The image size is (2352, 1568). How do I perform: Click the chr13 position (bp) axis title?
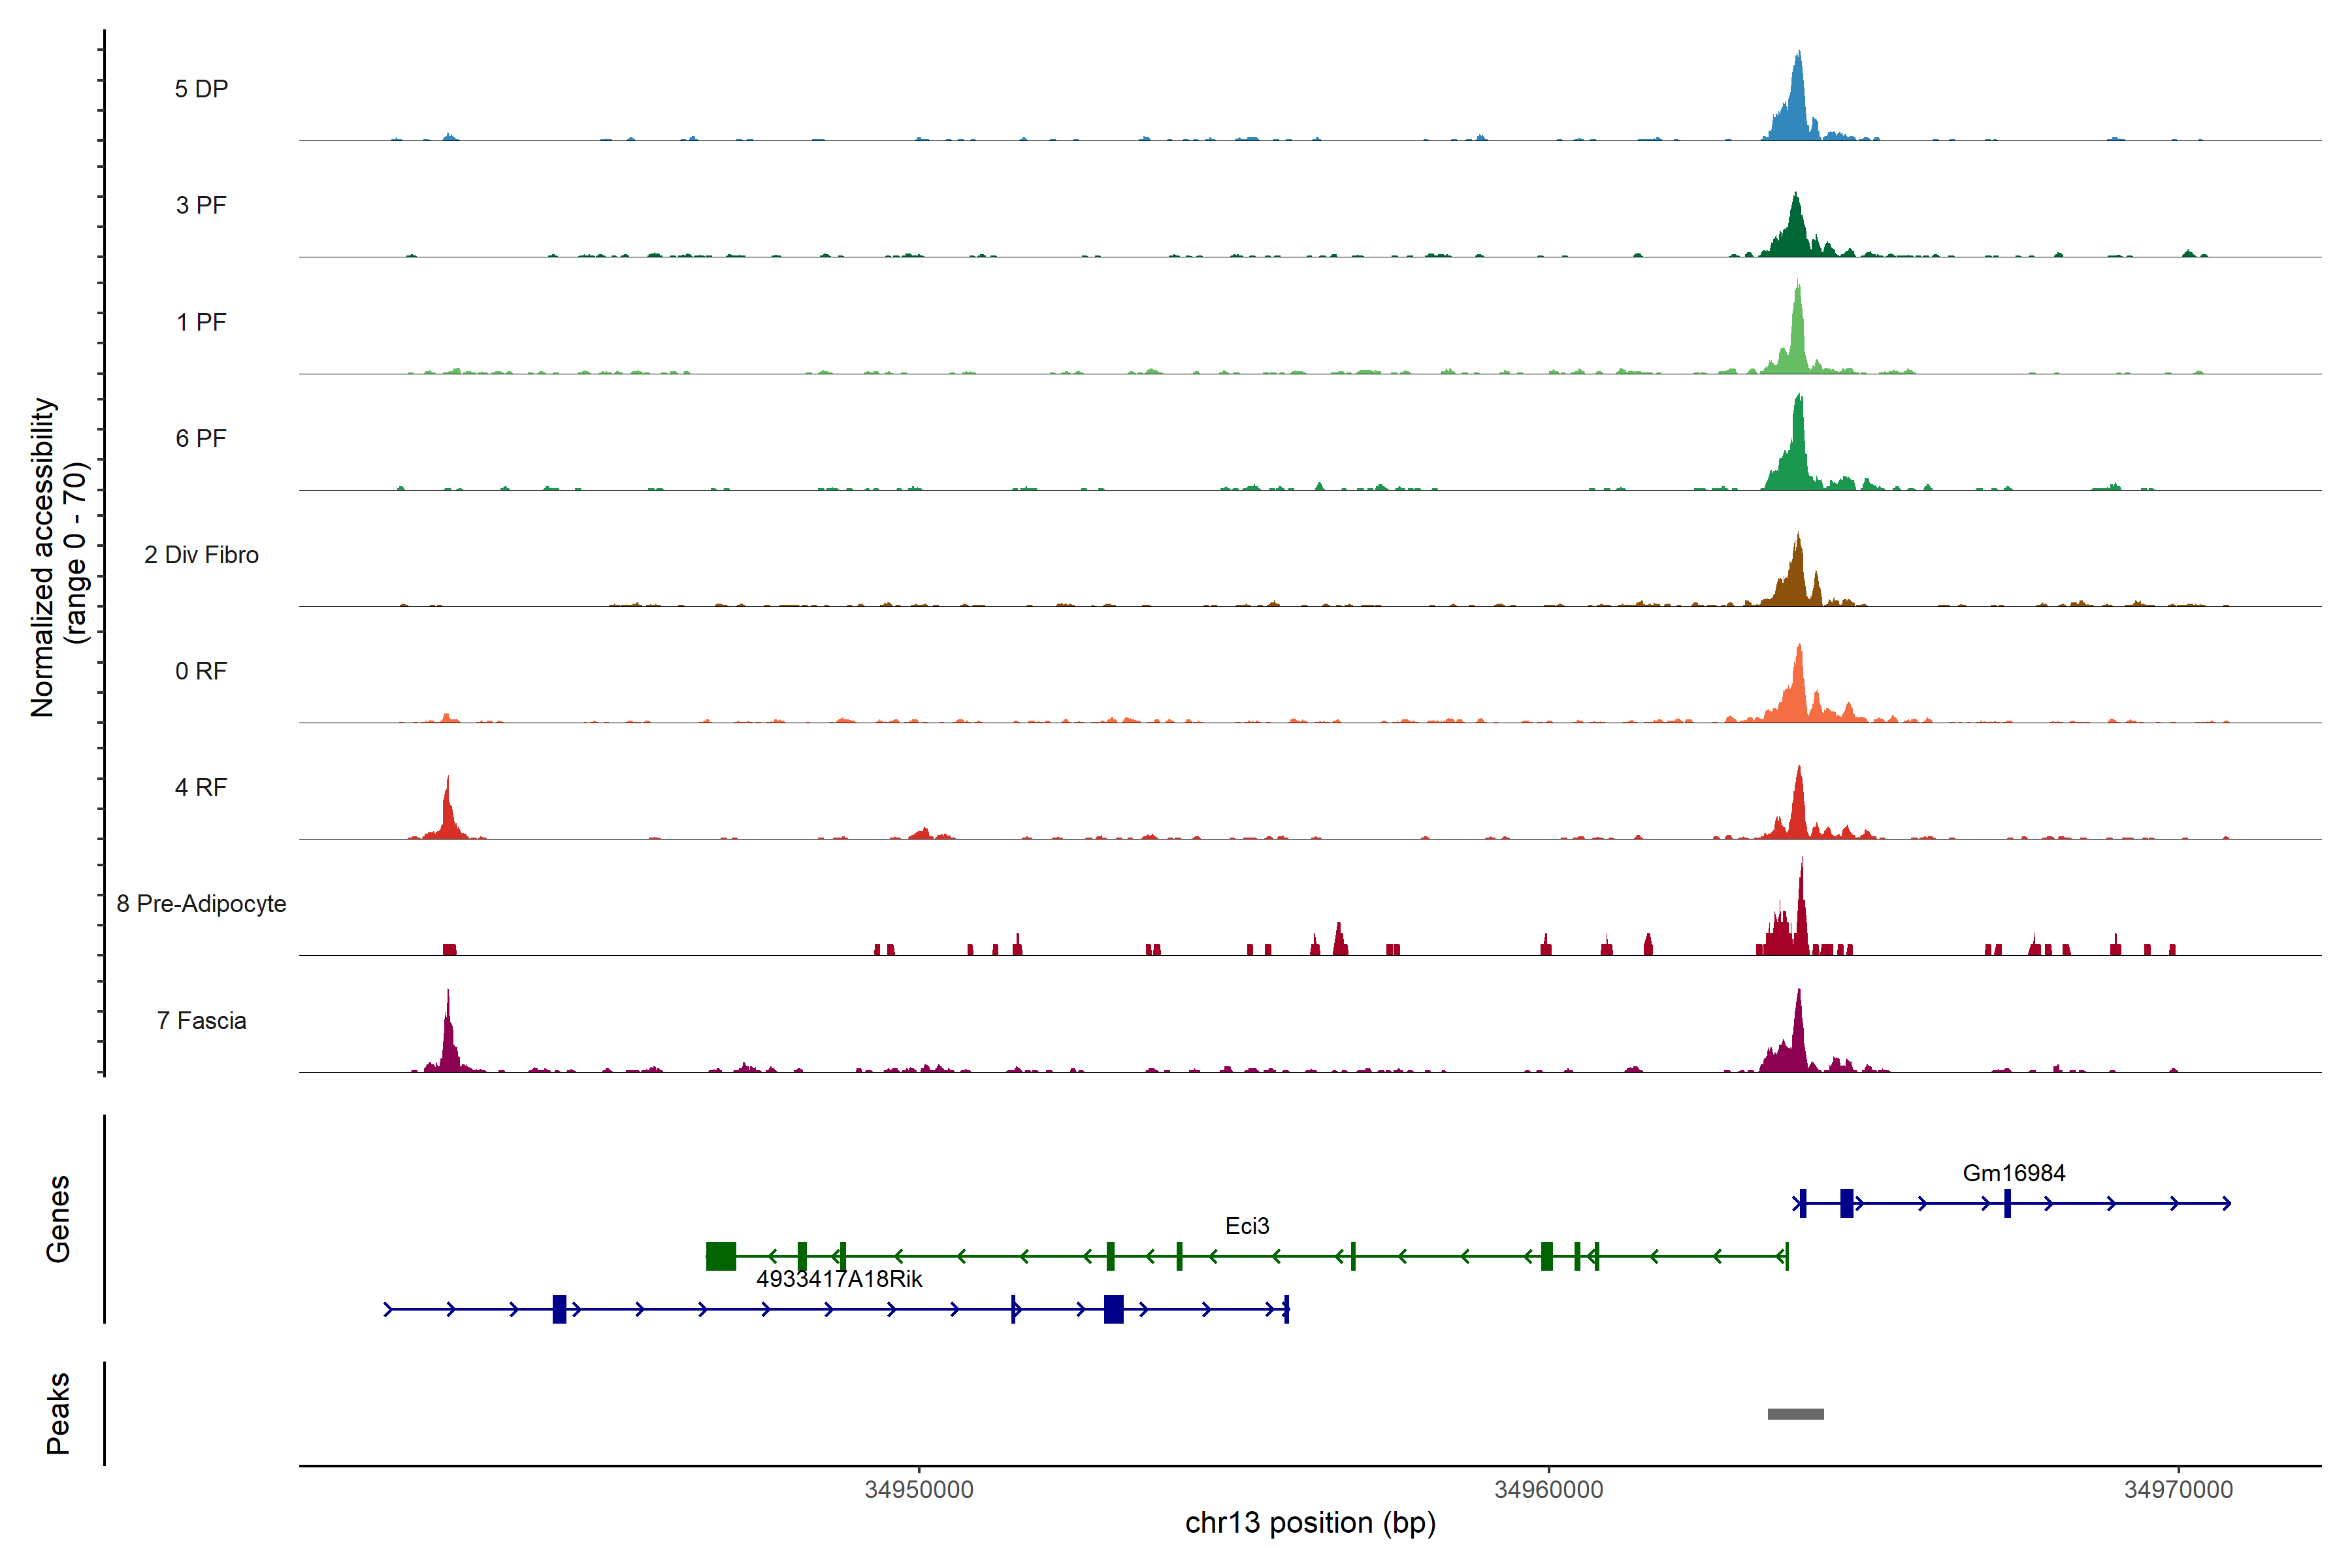point(1310,1523)
